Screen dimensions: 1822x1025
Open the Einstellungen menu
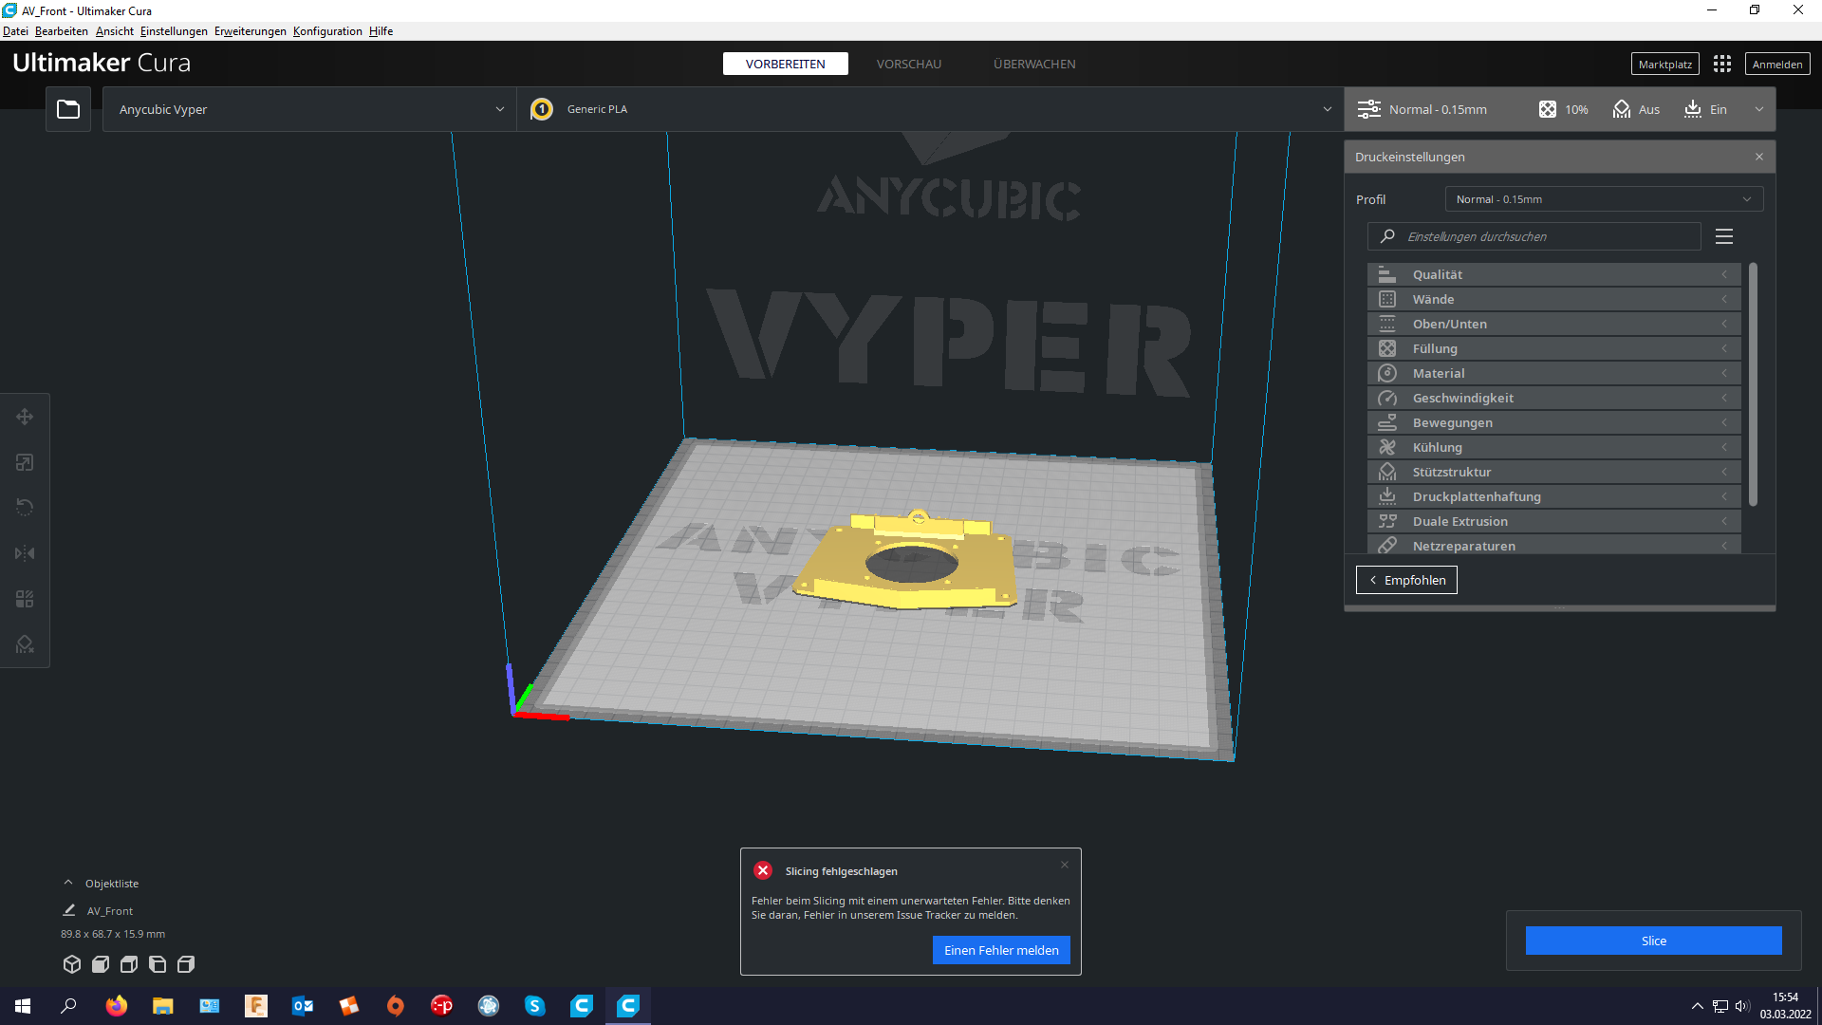173,30
